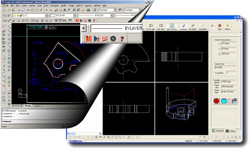Select the Diameter dimension tool
This screenshot has height=148, width=249.
point(23,21)
